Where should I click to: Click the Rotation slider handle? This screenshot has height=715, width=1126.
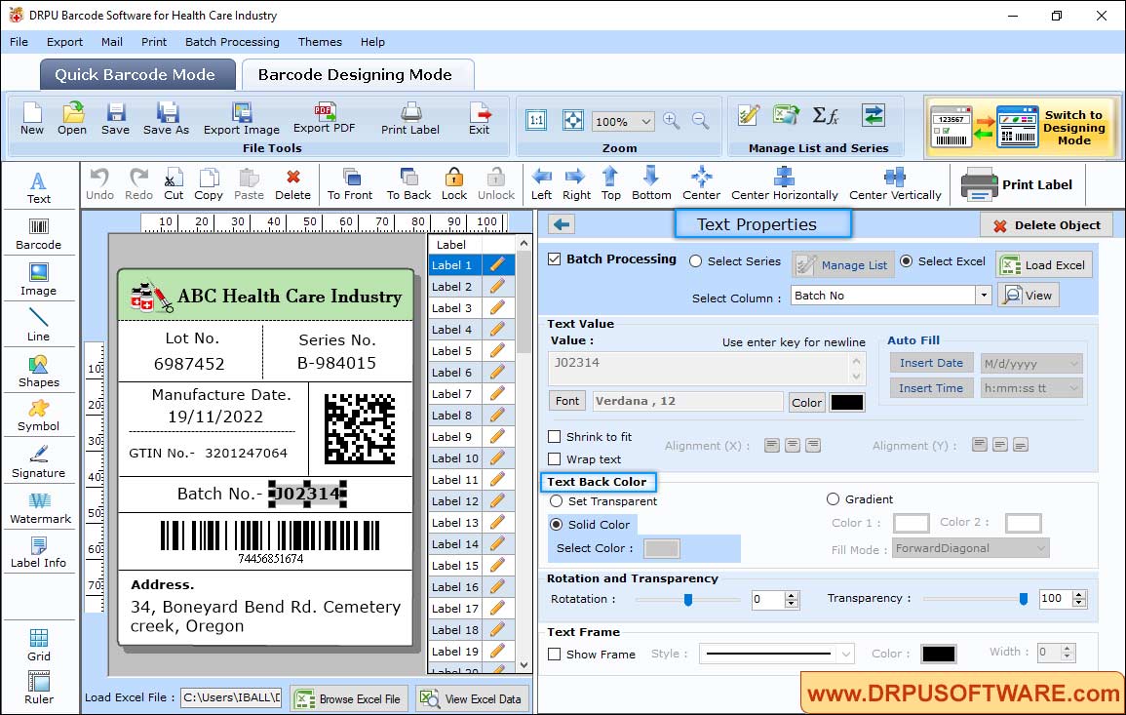pyautogui.click(x=688, y=599)
